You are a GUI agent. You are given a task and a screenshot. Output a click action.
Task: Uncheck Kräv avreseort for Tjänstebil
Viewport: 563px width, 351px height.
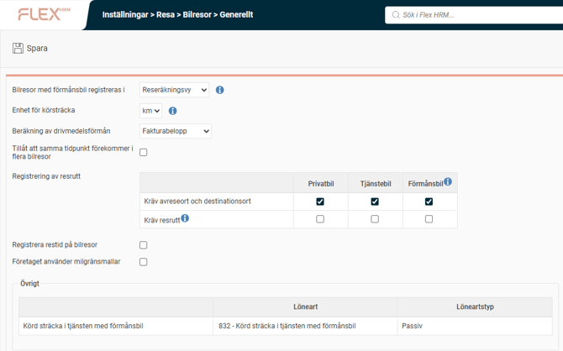pos(375,202)
